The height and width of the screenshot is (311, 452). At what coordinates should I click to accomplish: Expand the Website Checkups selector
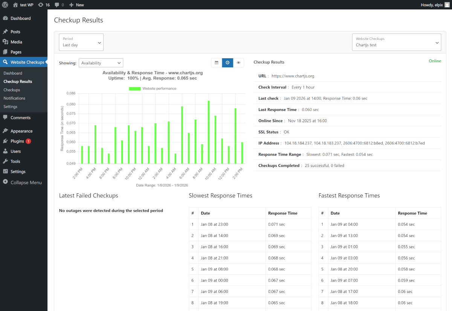396,42
